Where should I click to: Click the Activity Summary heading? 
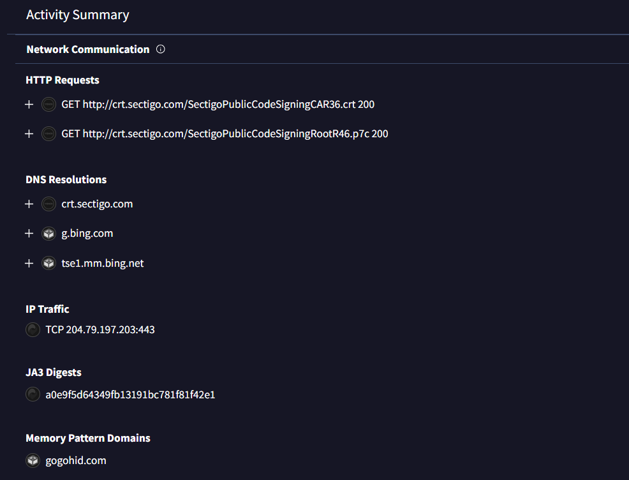click(x=78, y=15)
